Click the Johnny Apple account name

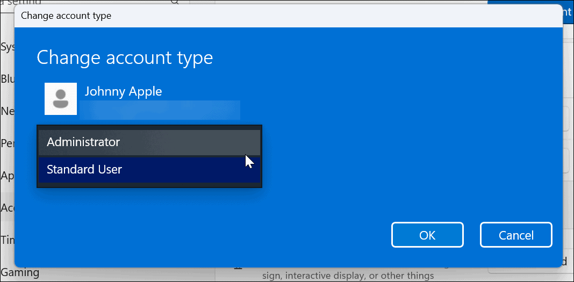tap(124, 91)
